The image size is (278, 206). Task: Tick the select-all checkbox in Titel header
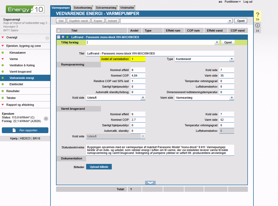(x=59, y=31)
